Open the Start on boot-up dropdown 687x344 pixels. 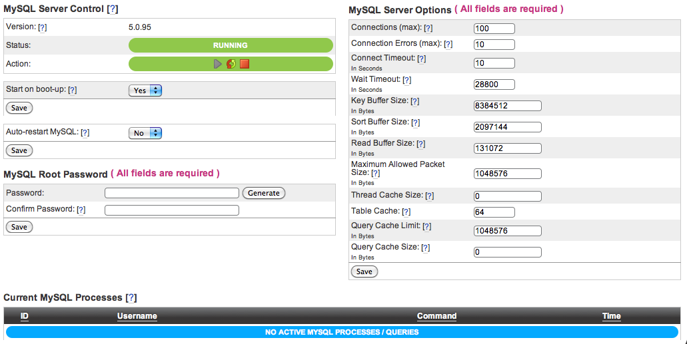point(145,90)
